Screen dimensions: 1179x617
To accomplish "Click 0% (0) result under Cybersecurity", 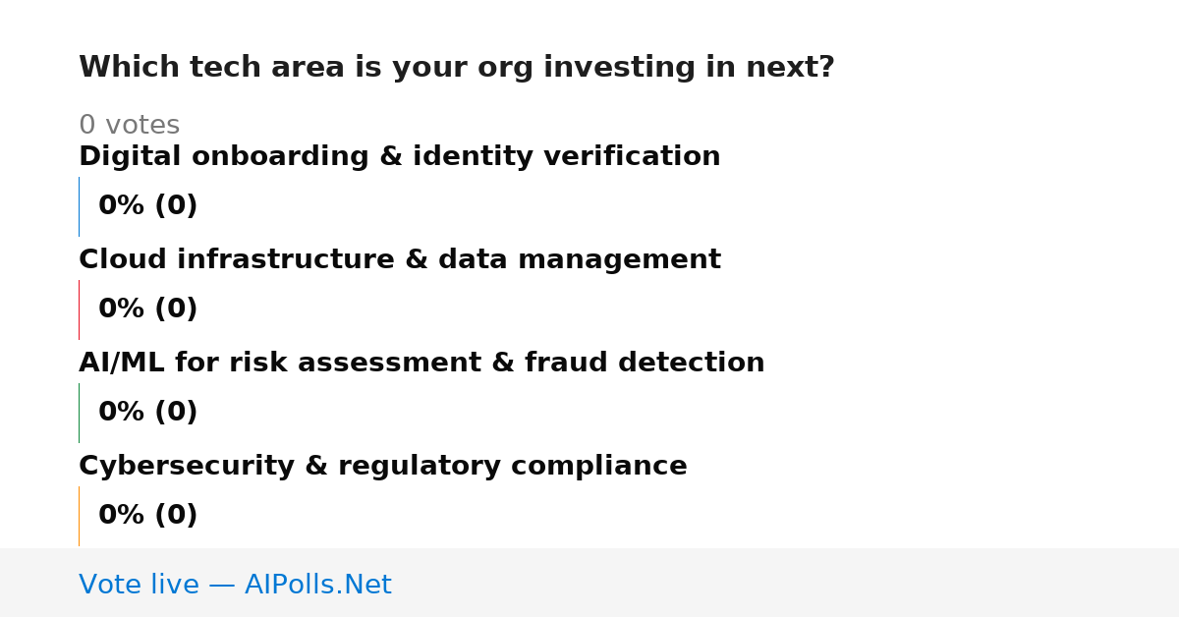I will point(147,516).
